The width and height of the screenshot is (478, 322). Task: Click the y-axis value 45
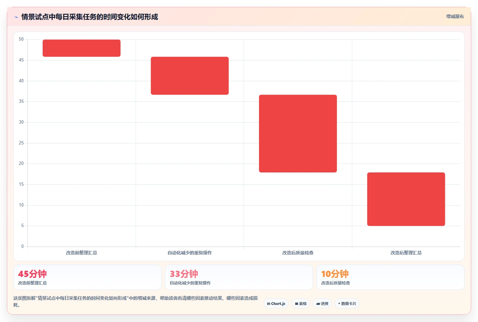(x=21, y=60)
